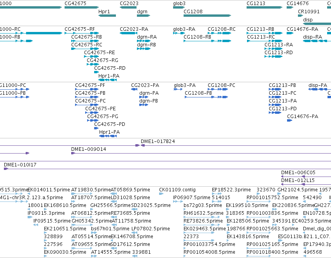Viewport: 331px width, 258px height.
Task: Open the CG1213-PB protein label
Action: point(282,85)
